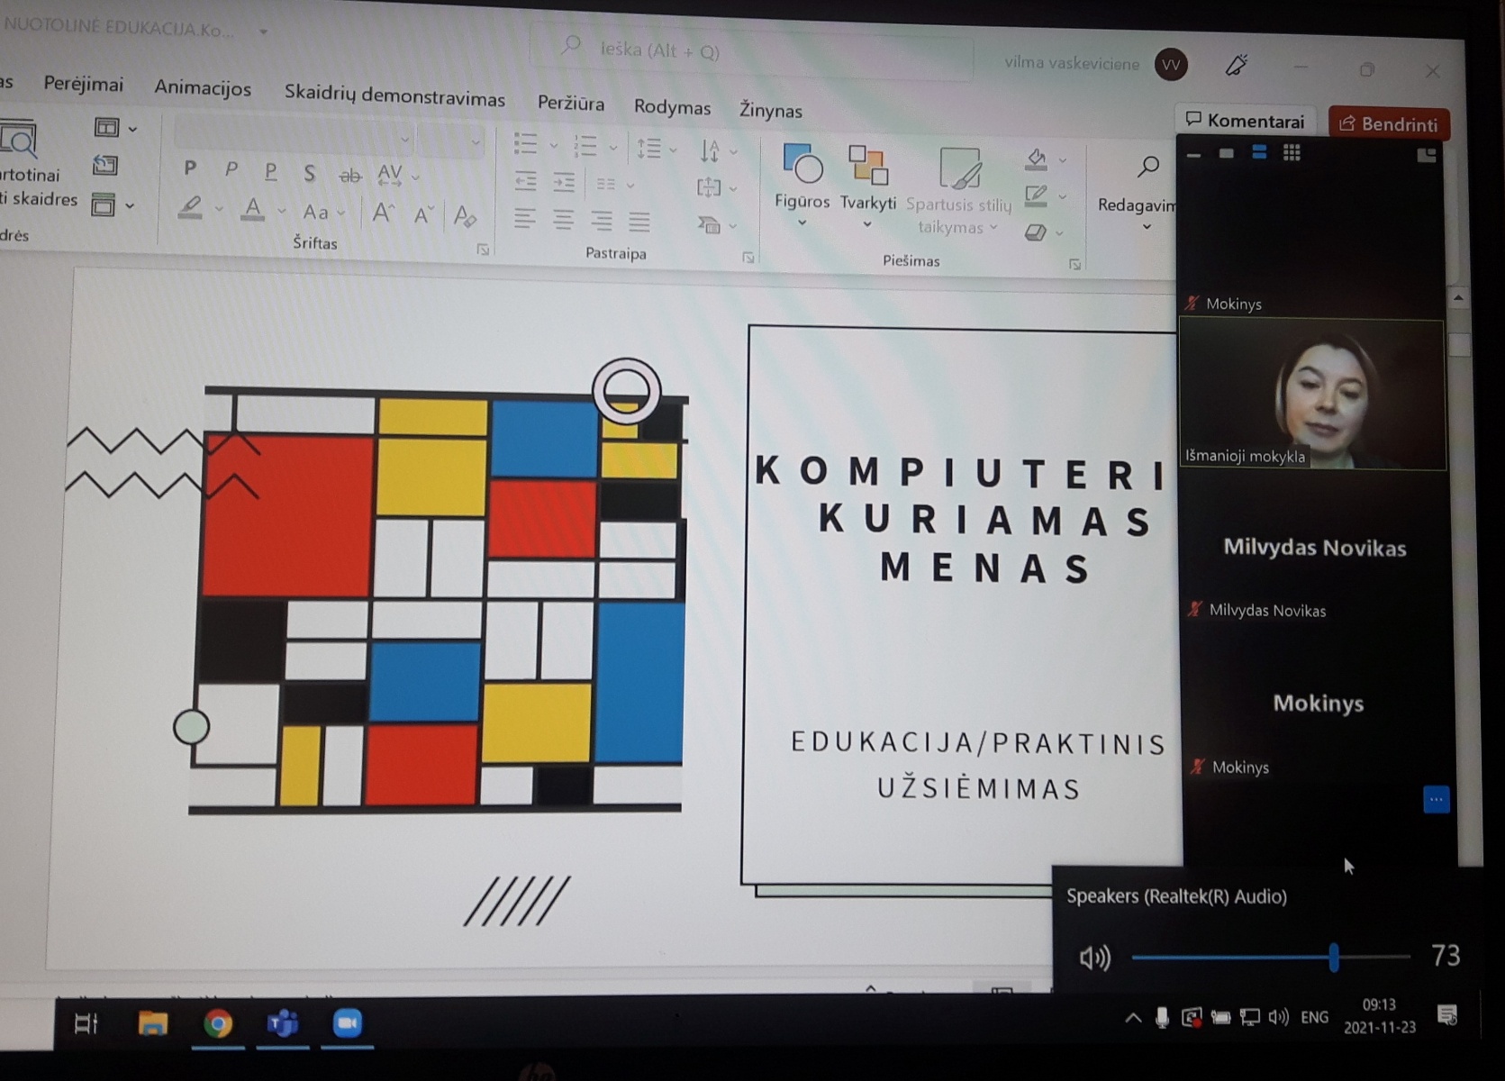Screen dimensions: 1505x1081
Task: Expand the bullets list dropdown
Action: tap(554, 145)
